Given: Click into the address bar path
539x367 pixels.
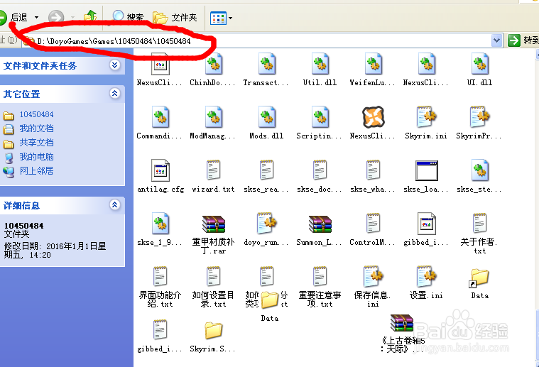Looking at the screenshot, I should (x=258, y=41).
